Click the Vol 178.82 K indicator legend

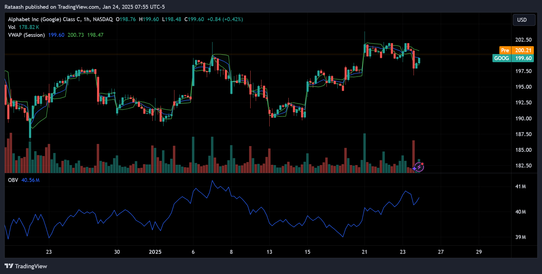tap(24, 27)
